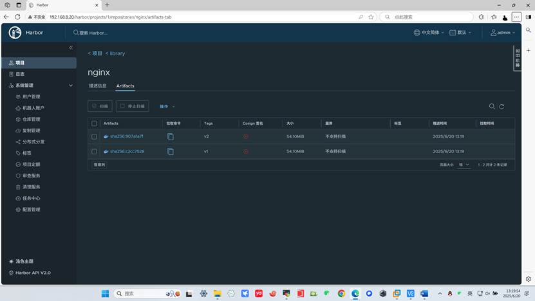Click the Tags column header

click(x=209, y=123)
